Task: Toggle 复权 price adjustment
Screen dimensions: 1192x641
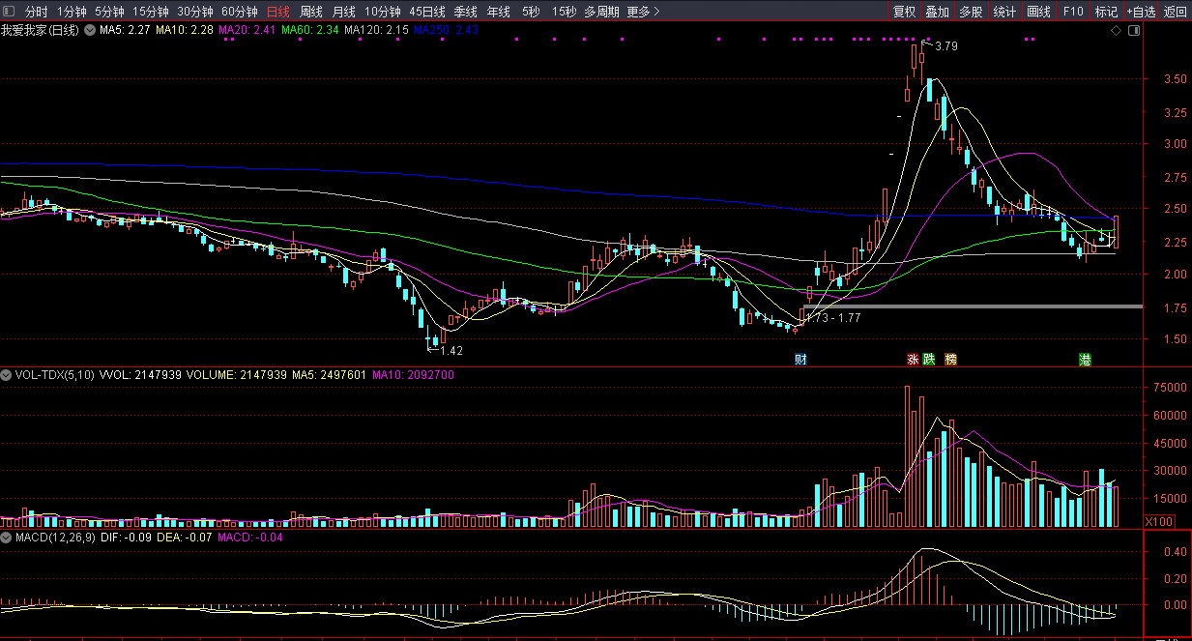Action: [904, 12]
